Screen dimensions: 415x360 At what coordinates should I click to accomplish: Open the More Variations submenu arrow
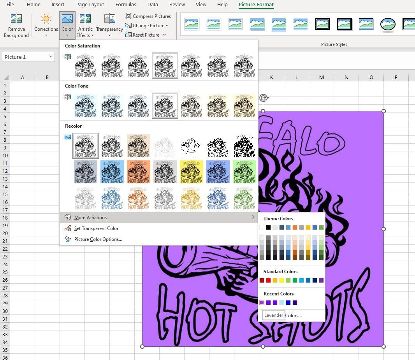tap(253, 217)
